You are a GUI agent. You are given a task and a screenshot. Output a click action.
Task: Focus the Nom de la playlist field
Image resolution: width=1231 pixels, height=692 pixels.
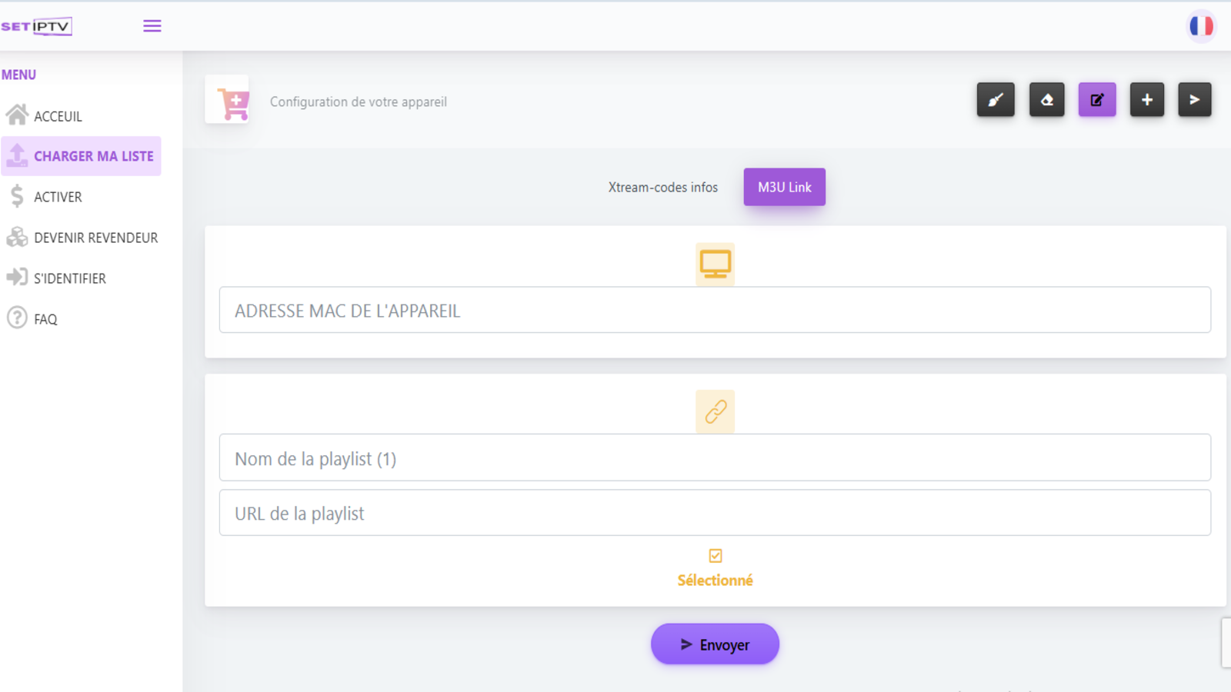(x=715, y=457)
